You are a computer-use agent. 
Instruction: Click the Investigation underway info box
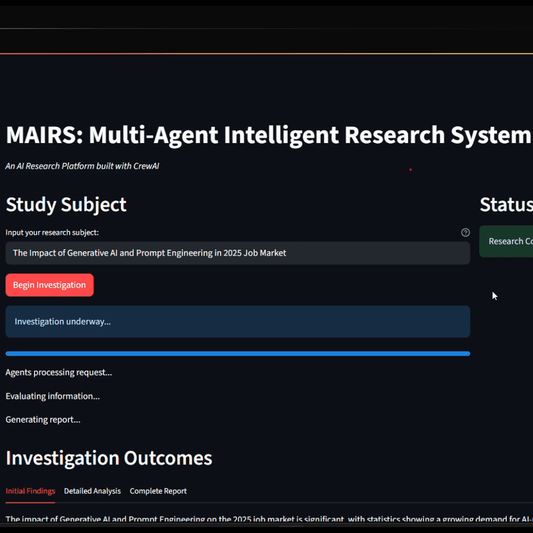(x=238, y=321)
